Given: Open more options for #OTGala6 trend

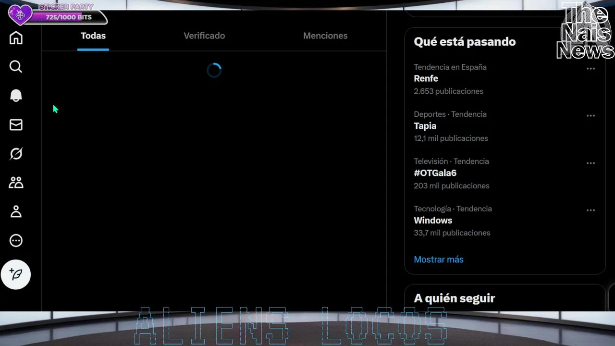Looking at the screenshot, I should click(x=590, y=163).
